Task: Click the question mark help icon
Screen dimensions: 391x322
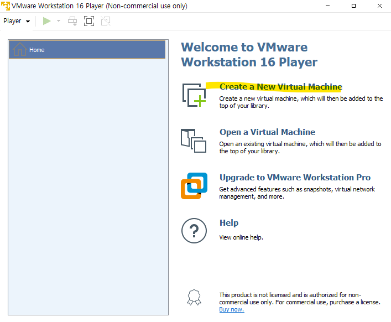Action: pyautogui.click(x=194, y=231)
